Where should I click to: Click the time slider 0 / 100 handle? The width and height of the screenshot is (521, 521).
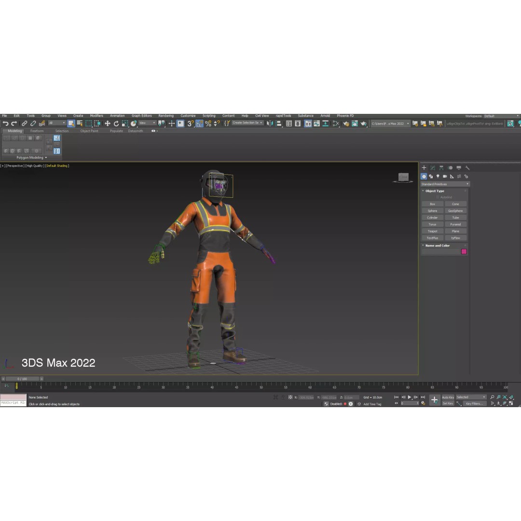[22, 379]
